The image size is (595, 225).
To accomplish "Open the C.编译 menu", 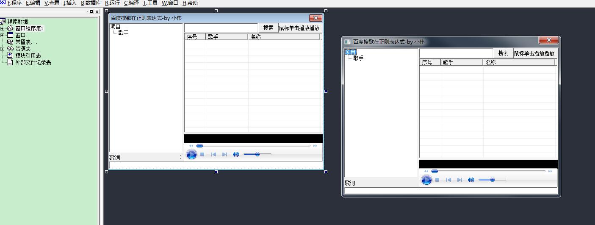I will tap(131, 3).
